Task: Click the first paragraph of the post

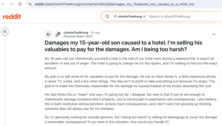Action: point(131,63)
